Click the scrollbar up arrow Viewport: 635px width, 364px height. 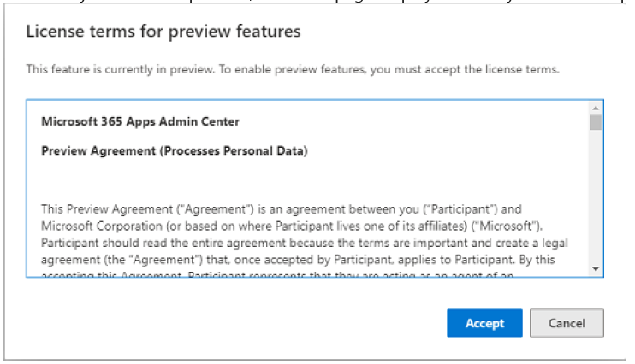tap(596, 108)
